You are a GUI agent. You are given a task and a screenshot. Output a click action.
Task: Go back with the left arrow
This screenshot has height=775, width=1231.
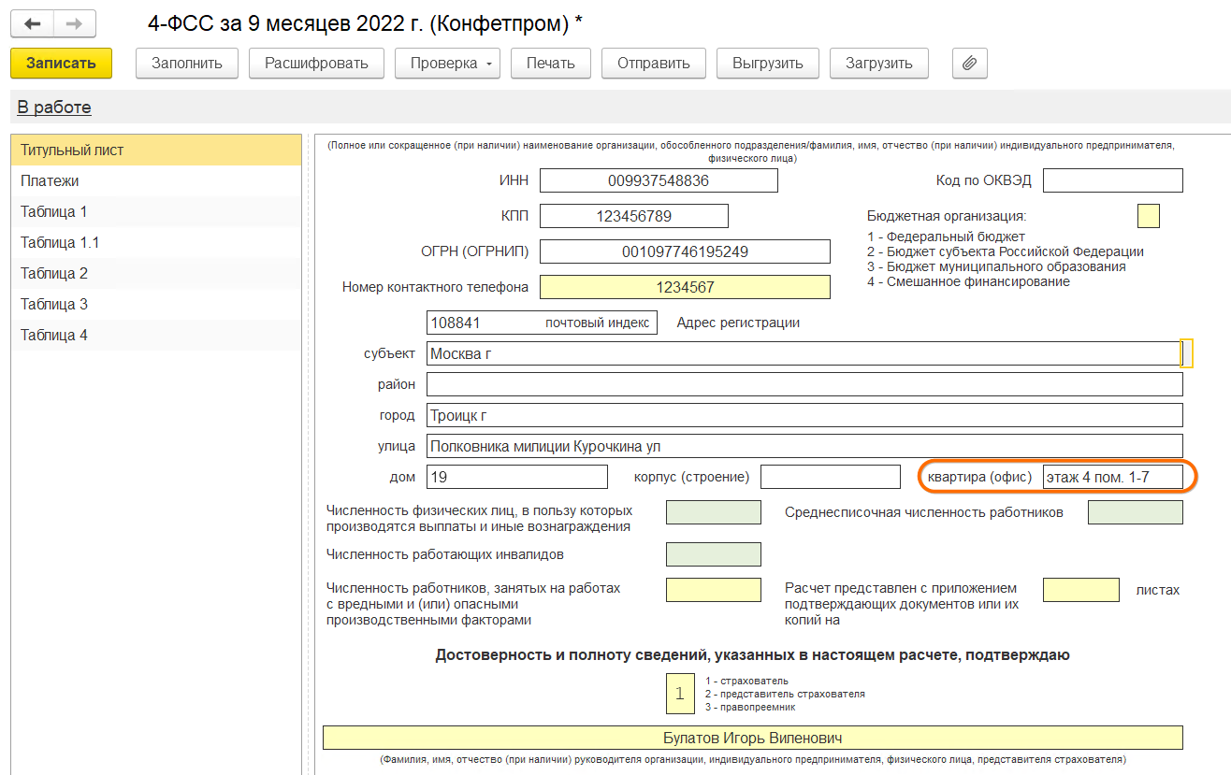pos(32,24)
